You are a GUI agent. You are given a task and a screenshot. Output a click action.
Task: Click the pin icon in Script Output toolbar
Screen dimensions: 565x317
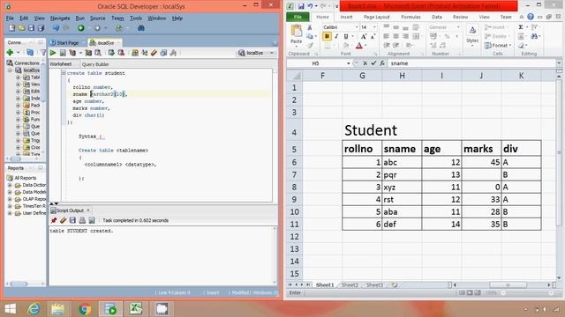tap(54, 220)
